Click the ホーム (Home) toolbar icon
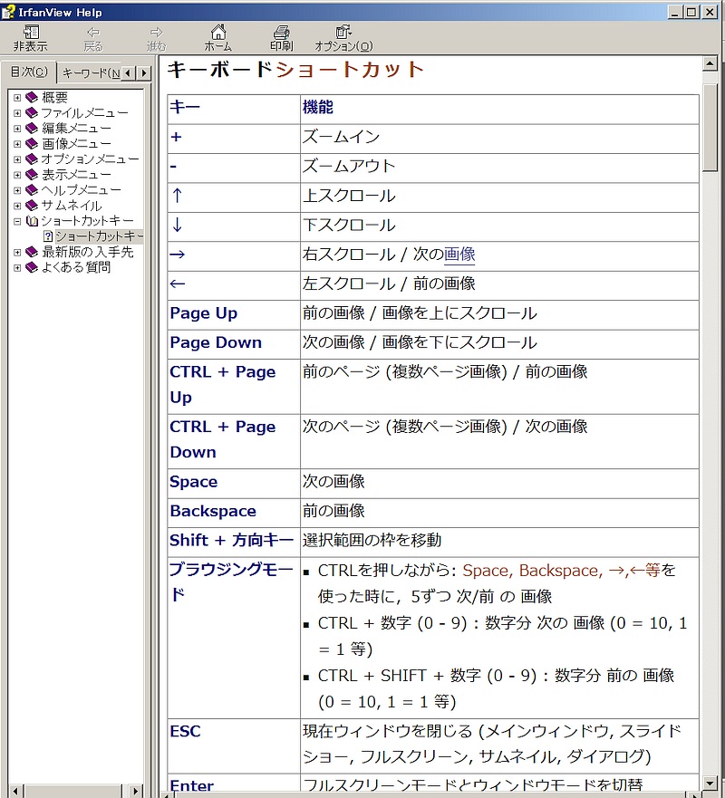This screenshot has height=798, width=725. pyautogui.click(x=217, y=37)
